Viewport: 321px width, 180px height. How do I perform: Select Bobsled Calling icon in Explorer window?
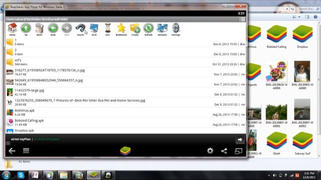(x=276, y=36)
